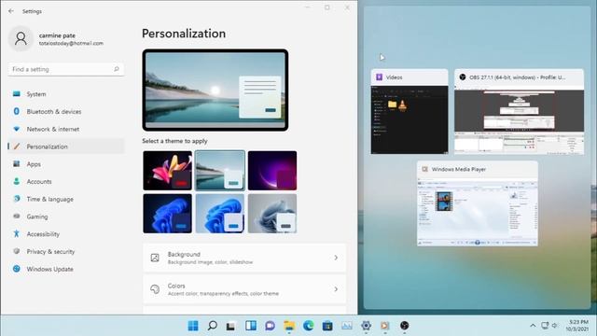Open the Start menu from the taskbar

193,326
